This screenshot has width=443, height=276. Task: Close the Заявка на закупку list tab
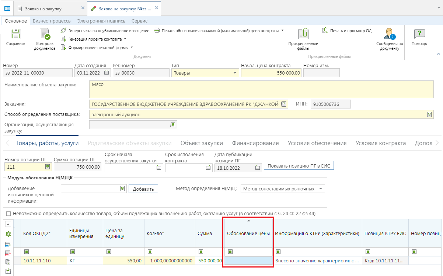click(x=83, y=8)
